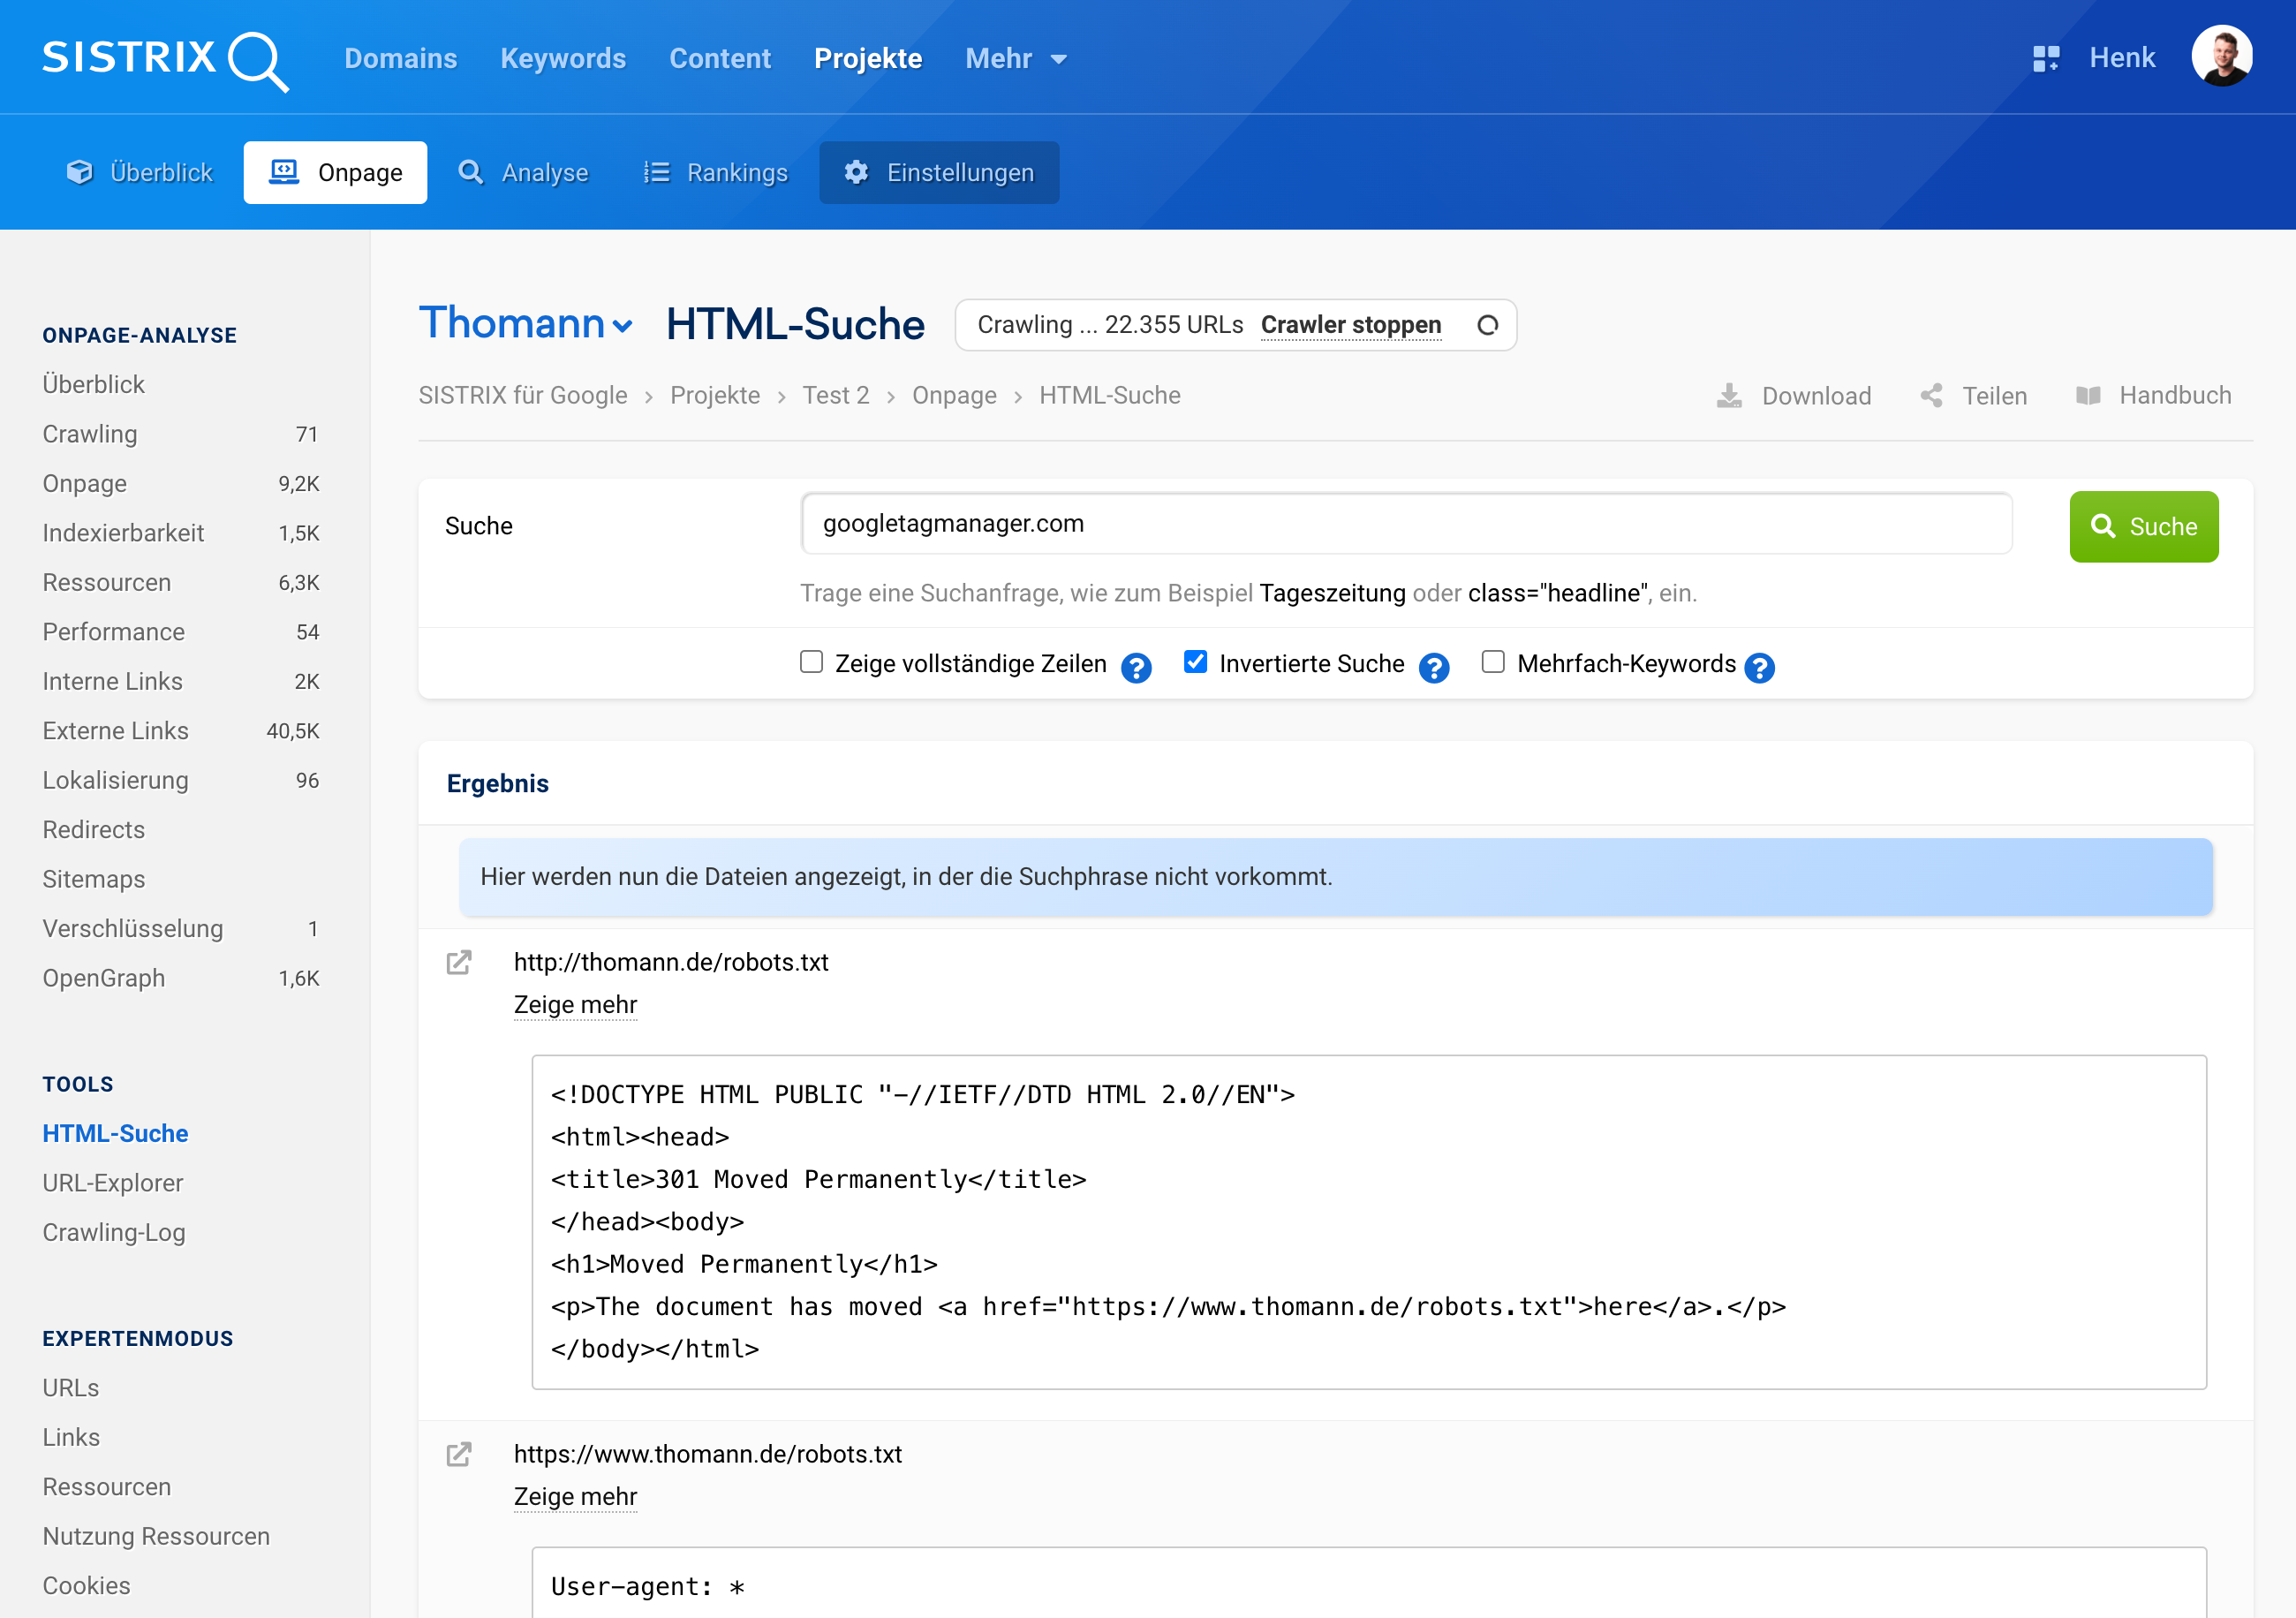Enable the Mehrfach-Keywords checkbox
2296x1618 pixels.
click(1493, 662)
